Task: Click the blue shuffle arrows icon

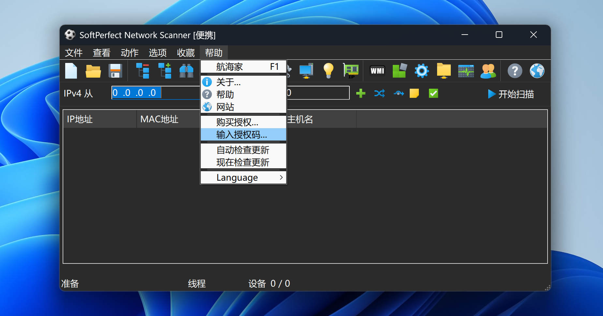Action: click(x=379, y=94)
